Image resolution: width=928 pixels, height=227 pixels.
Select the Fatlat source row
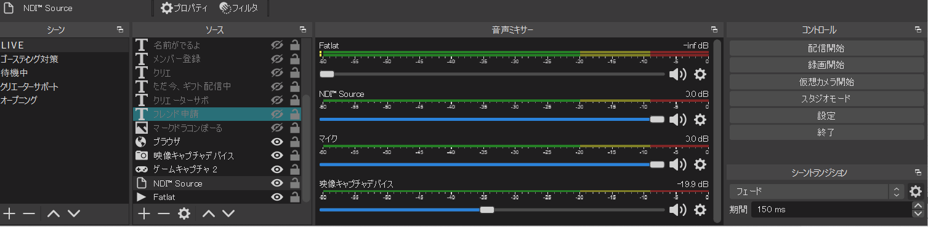217,197
